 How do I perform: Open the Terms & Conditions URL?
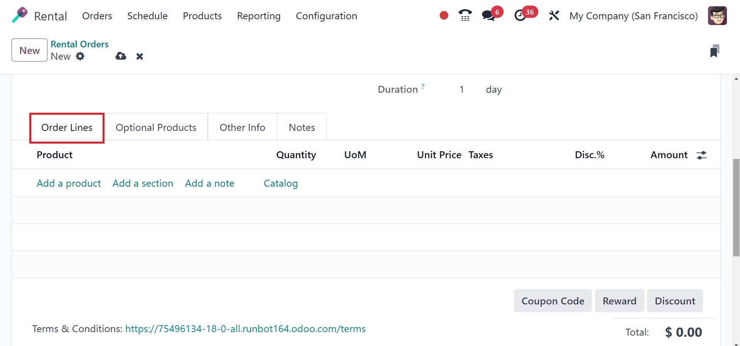[x=245, y=329]
